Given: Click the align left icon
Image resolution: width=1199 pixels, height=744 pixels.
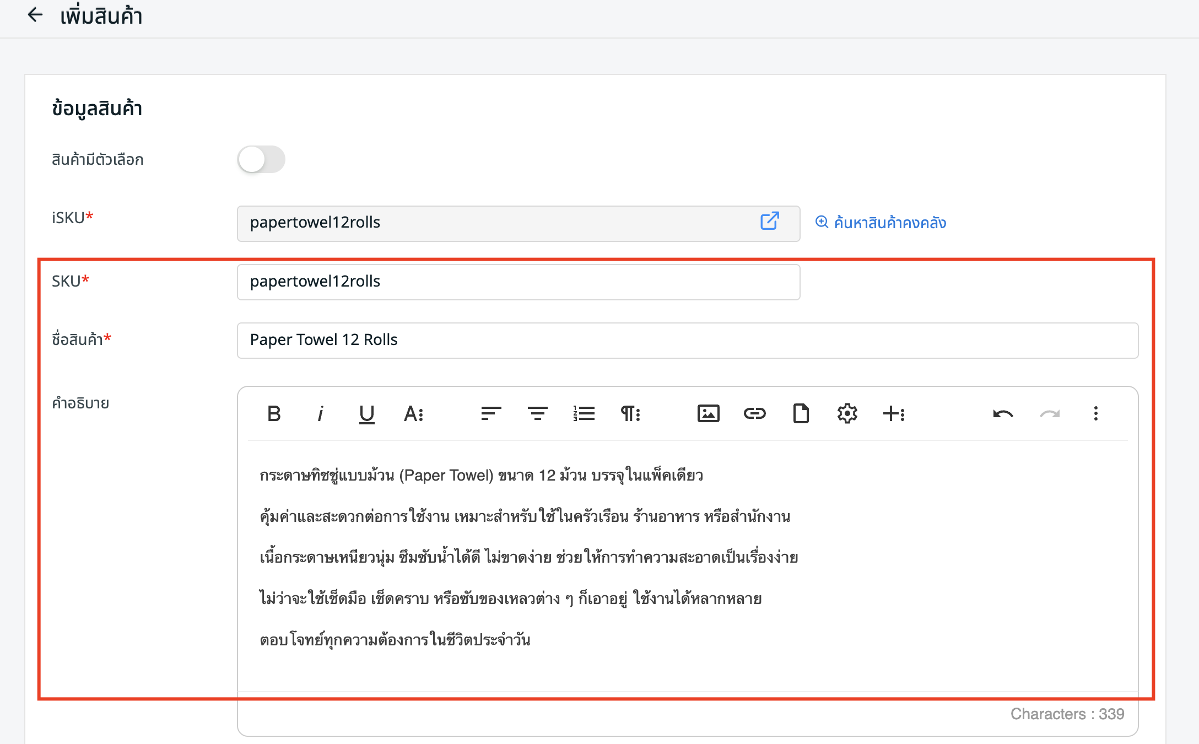Looking at the screenshot, I should point(490,413).
